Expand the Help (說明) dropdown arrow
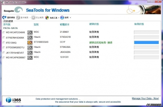This screenshot has height=107, width=163. tap(70, 18)
